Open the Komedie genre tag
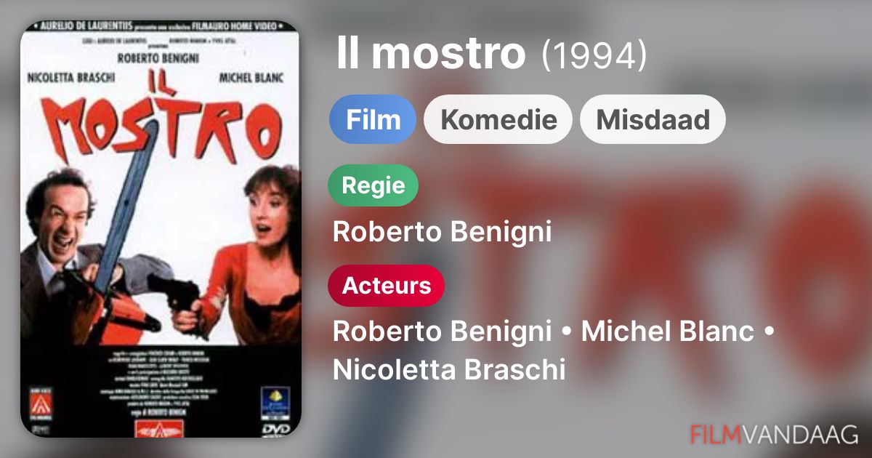Viewport: 872px width, 458px height. coord(498,119)
